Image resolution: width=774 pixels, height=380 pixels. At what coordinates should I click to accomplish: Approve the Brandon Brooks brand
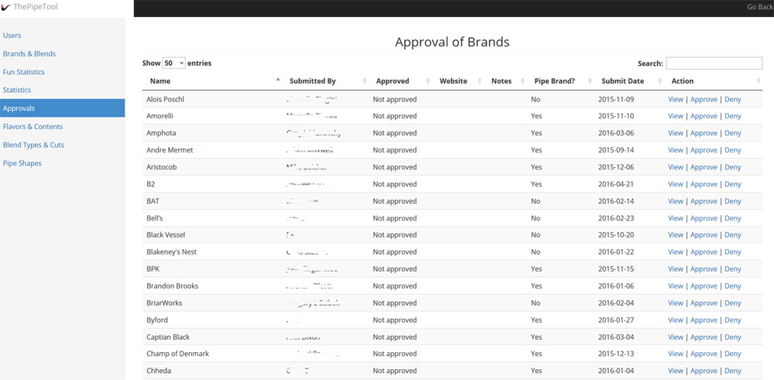coord(704,286)
